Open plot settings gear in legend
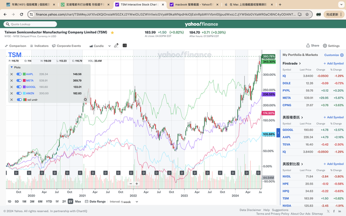Viewport: 346px width, 216px height. (85, 100)
